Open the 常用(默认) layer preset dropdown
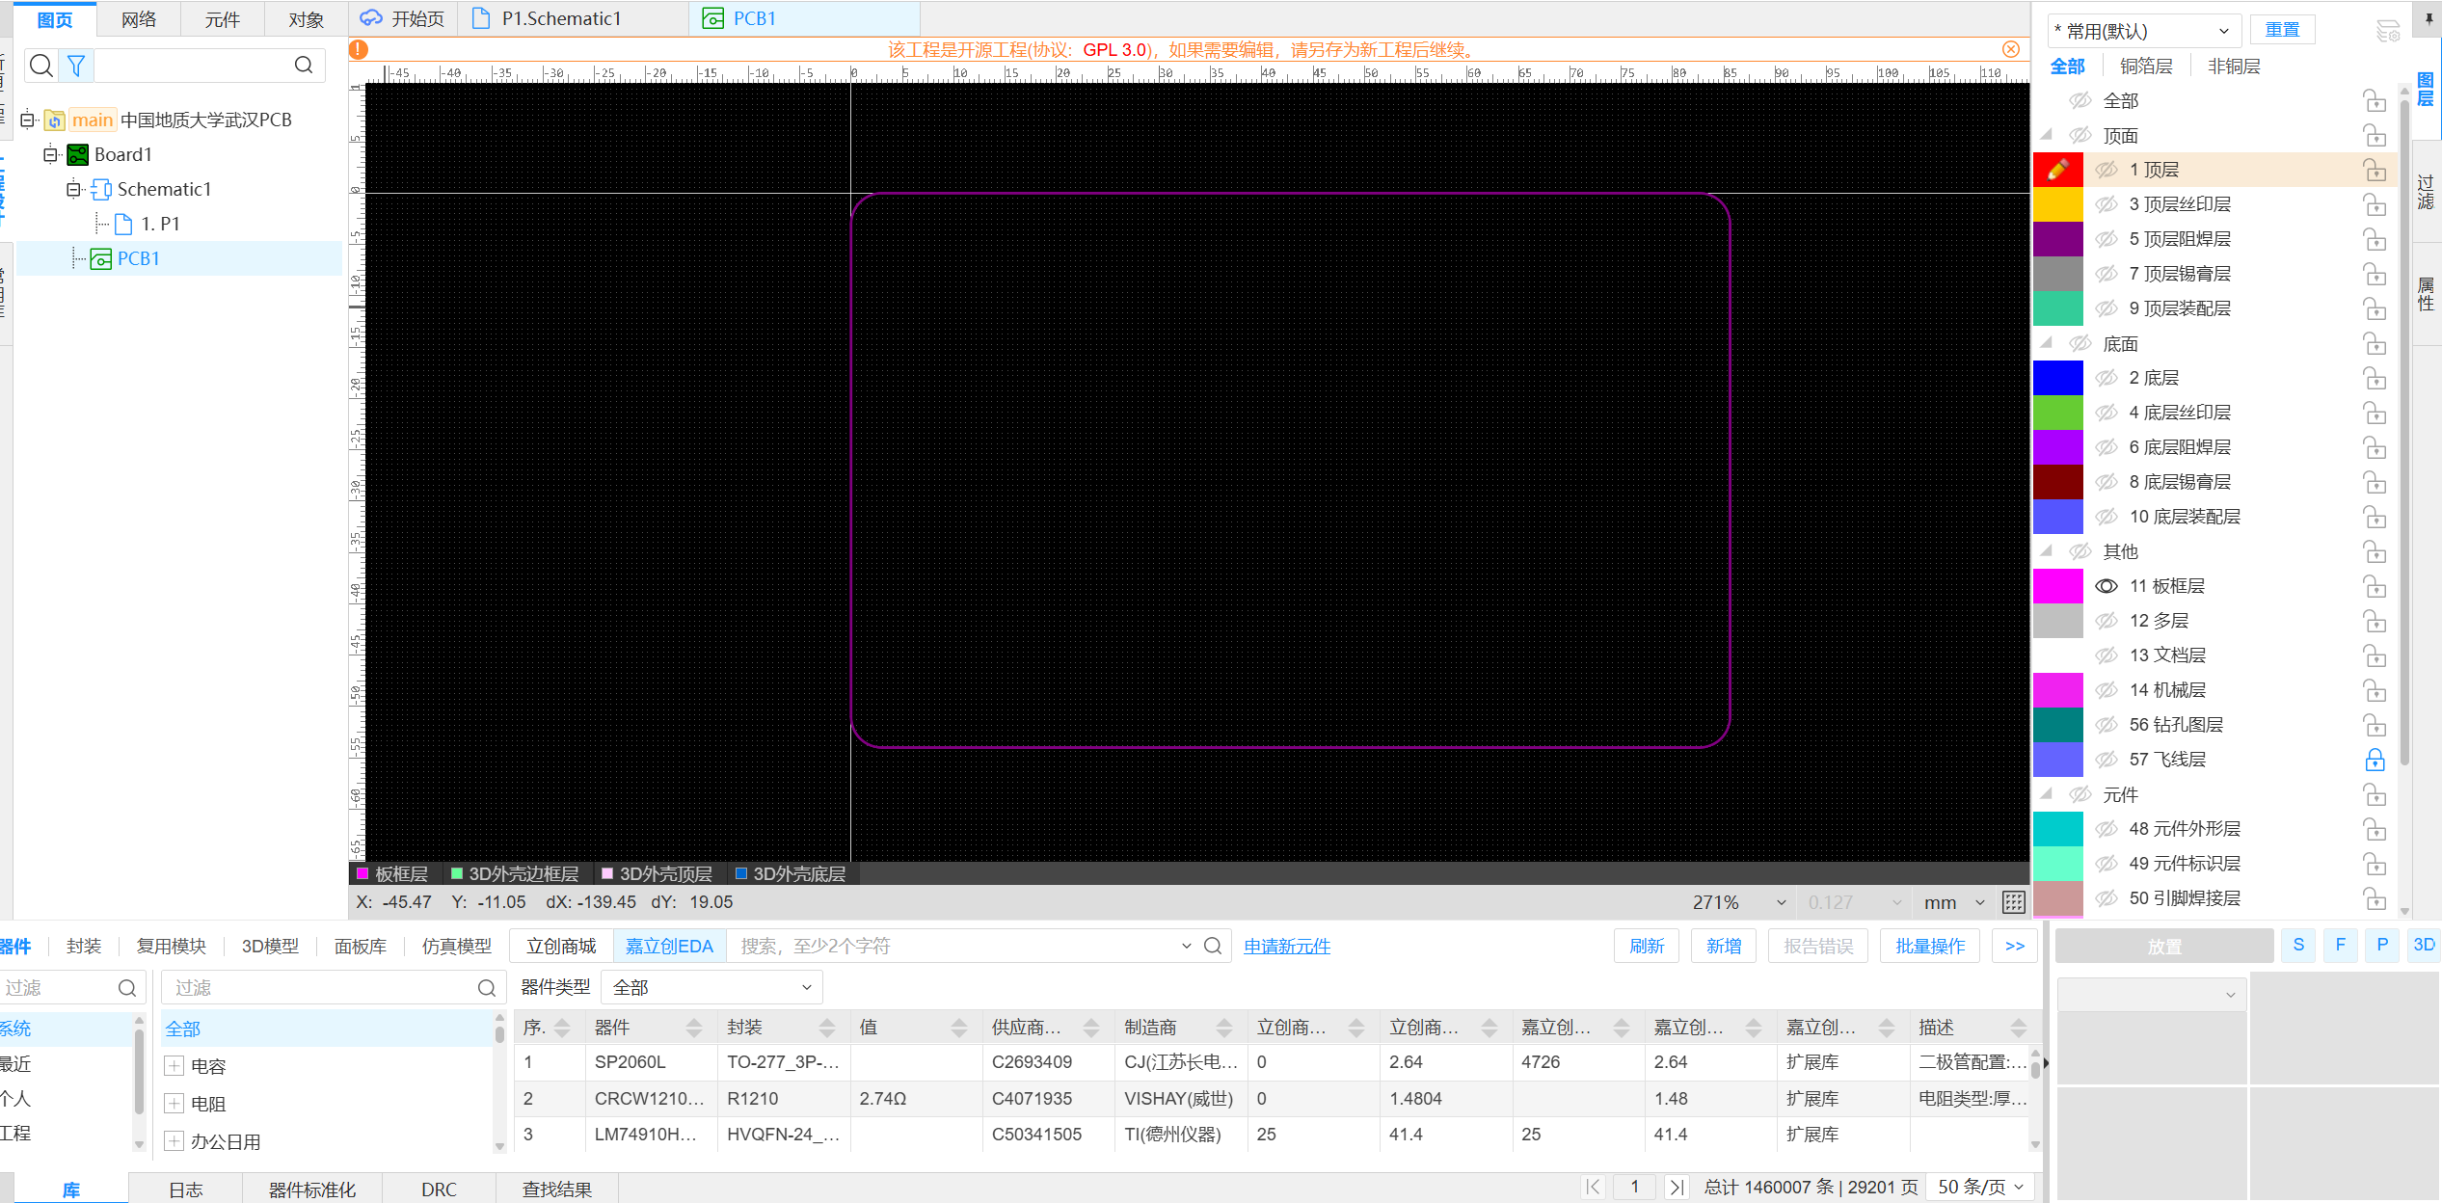 2142,31
